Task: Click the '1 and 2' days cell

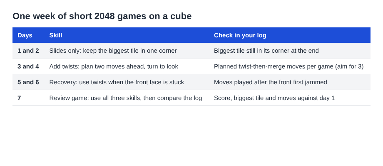Action: point(28,51)
